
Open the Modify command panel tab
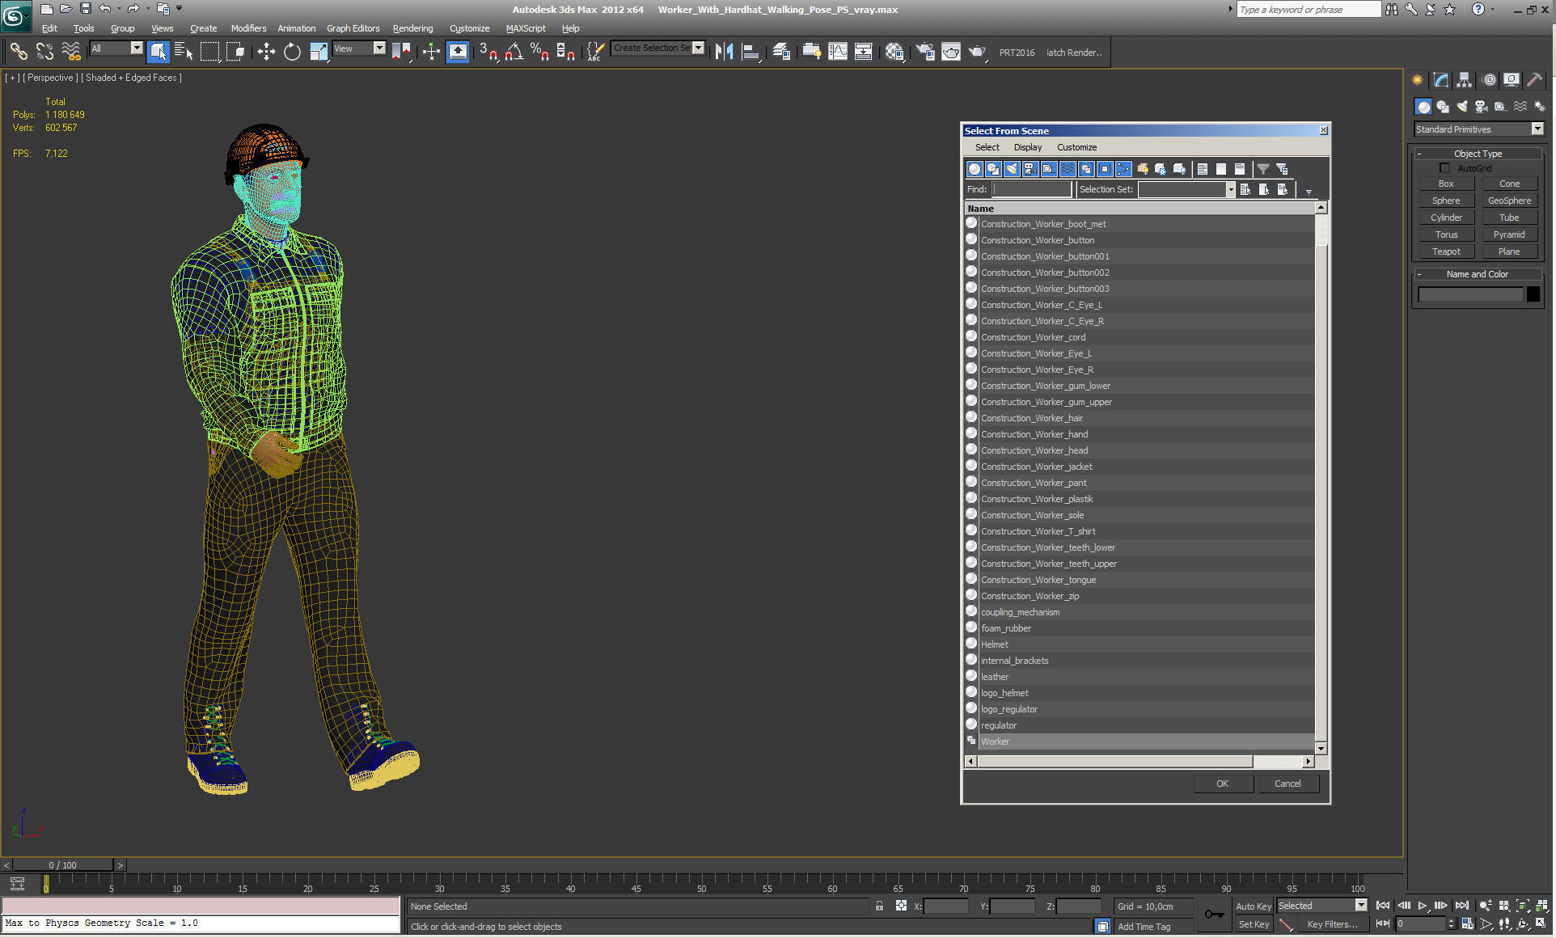(1441, 80)
